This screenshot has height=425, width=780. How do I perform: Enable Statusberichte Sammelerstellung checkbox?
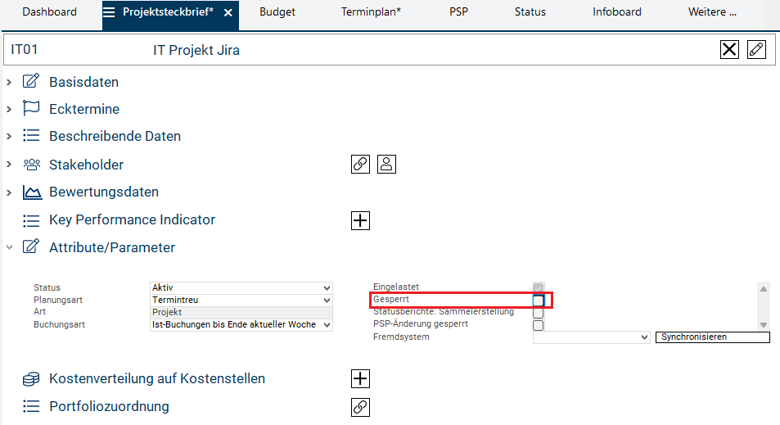point(539,313)
